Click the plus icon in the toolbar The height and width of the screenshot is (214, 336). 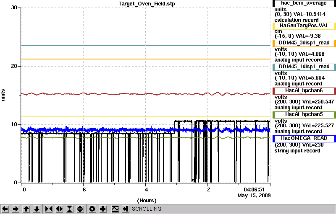pos(103,209)
